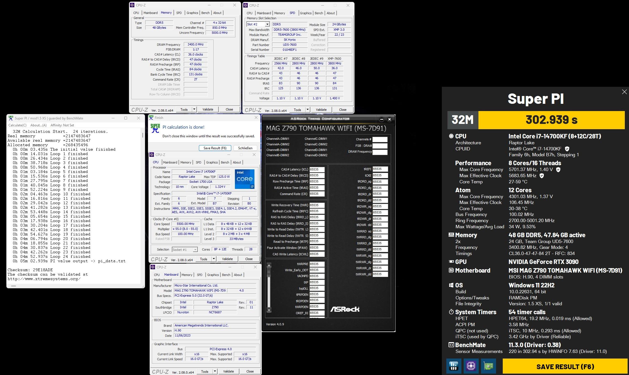Click the Channels # field in ASRock

point(380,139)
